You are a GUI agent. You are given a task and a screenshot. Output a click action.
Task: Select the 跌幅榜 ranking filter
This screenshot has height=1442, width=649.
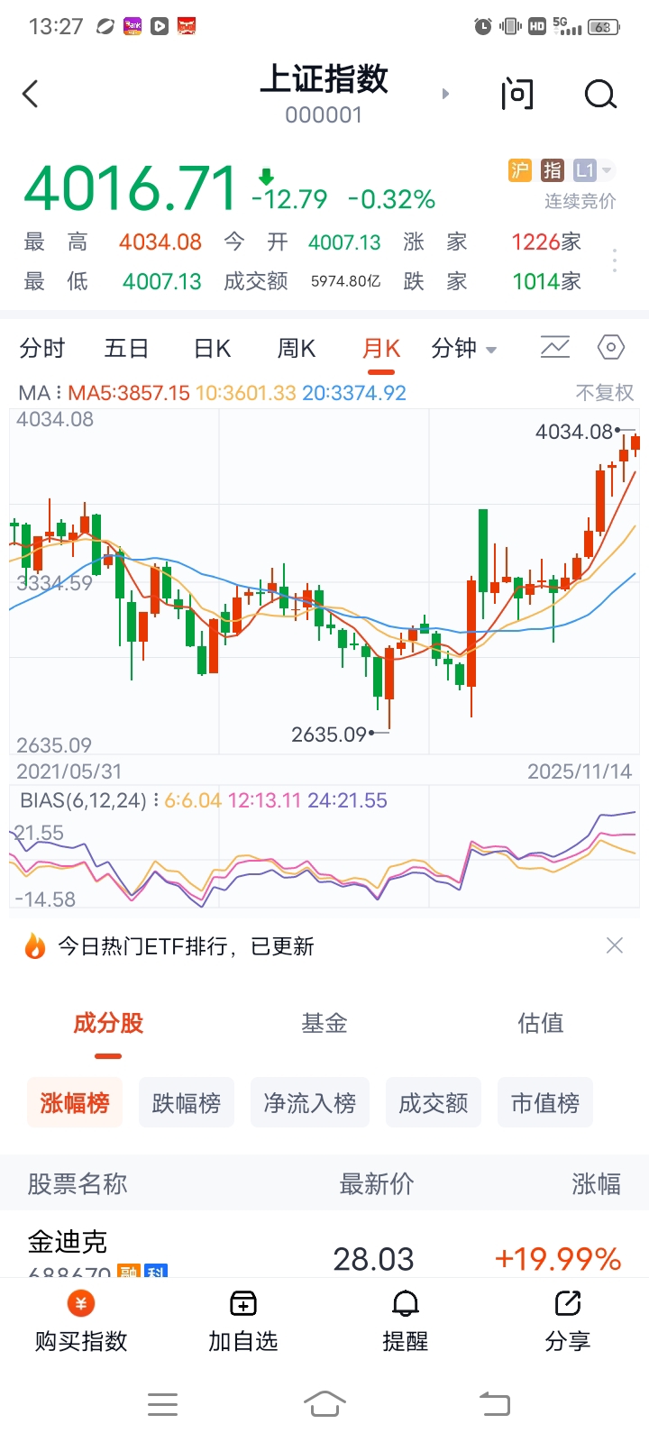coord(187,1102)
